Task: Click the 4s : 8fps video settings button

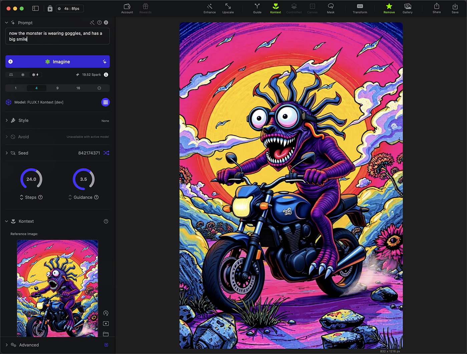Action: (x=70, y=9)
